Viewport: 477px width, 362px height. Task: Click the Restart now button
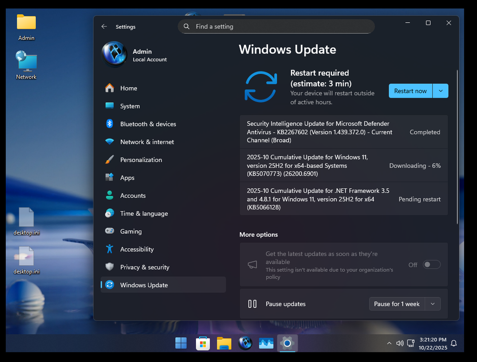410,90
